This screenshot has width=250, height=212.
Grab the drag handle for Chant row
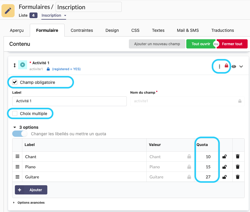click(x=18, y=157)
